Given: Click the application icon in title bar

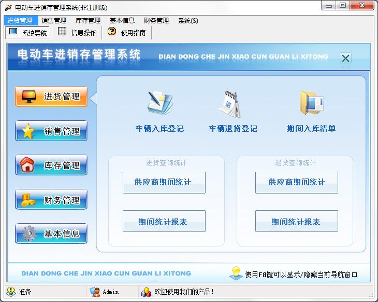Looking at the screenshot, I should (8, 8).
